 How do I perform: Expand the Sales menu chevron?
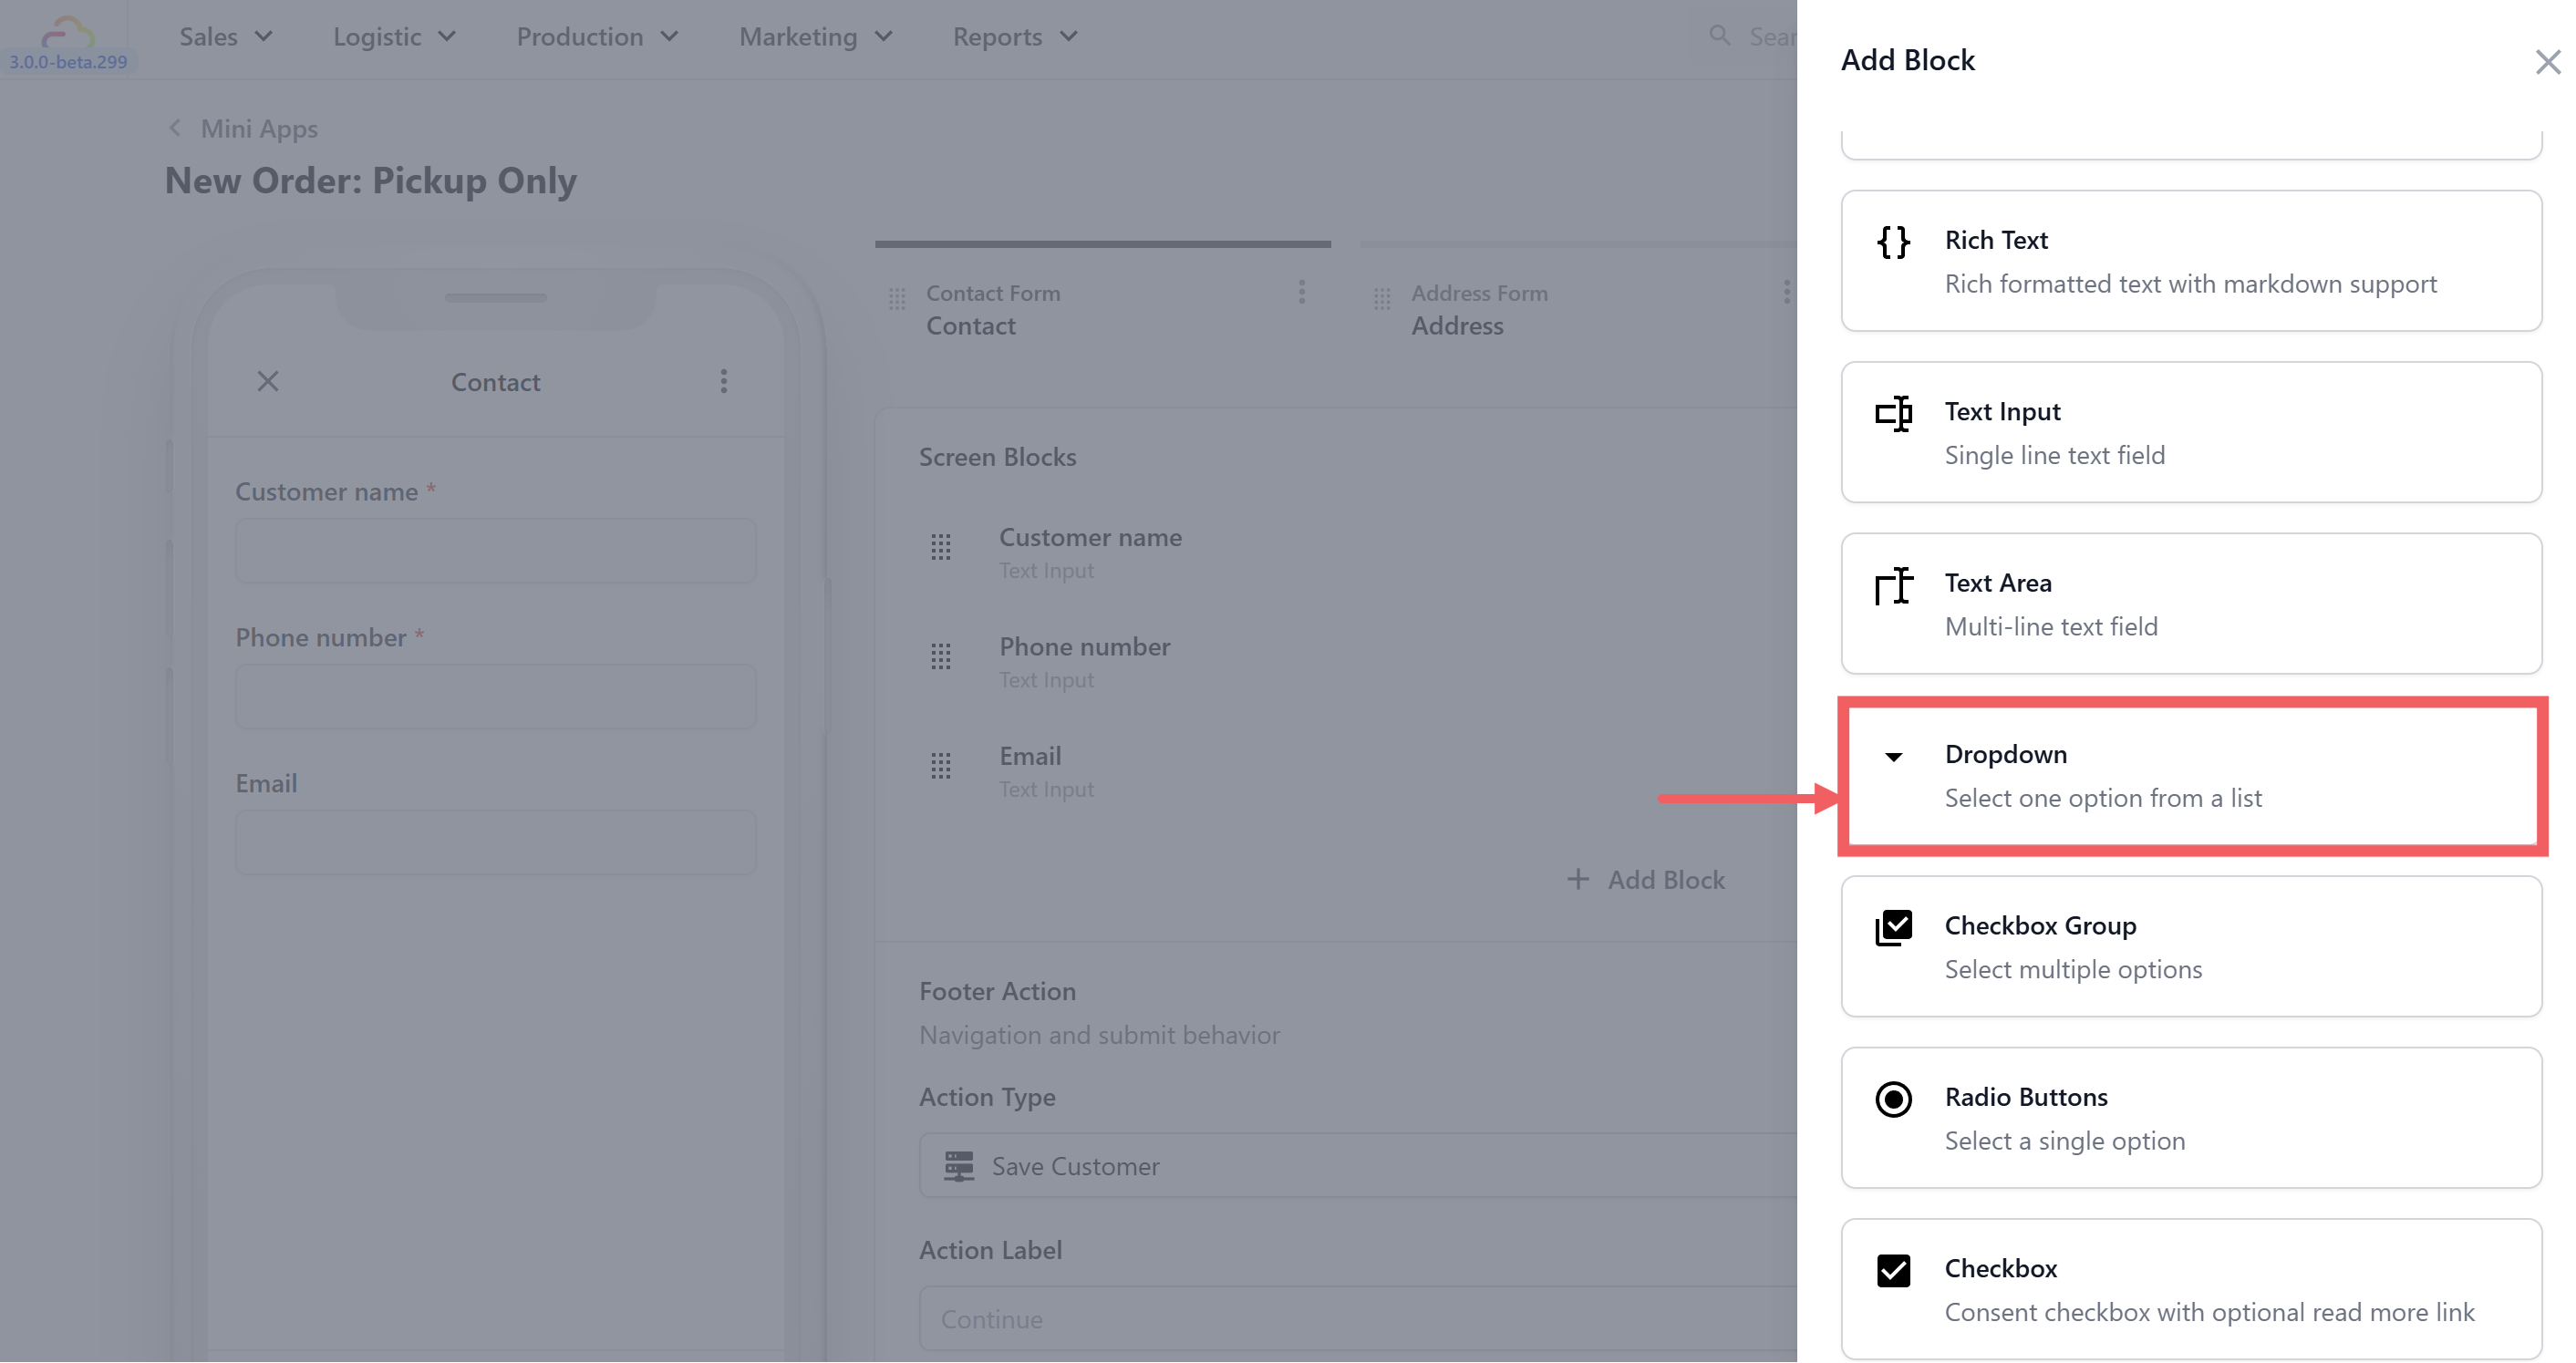pyautogui.click(x=264, y=37)
